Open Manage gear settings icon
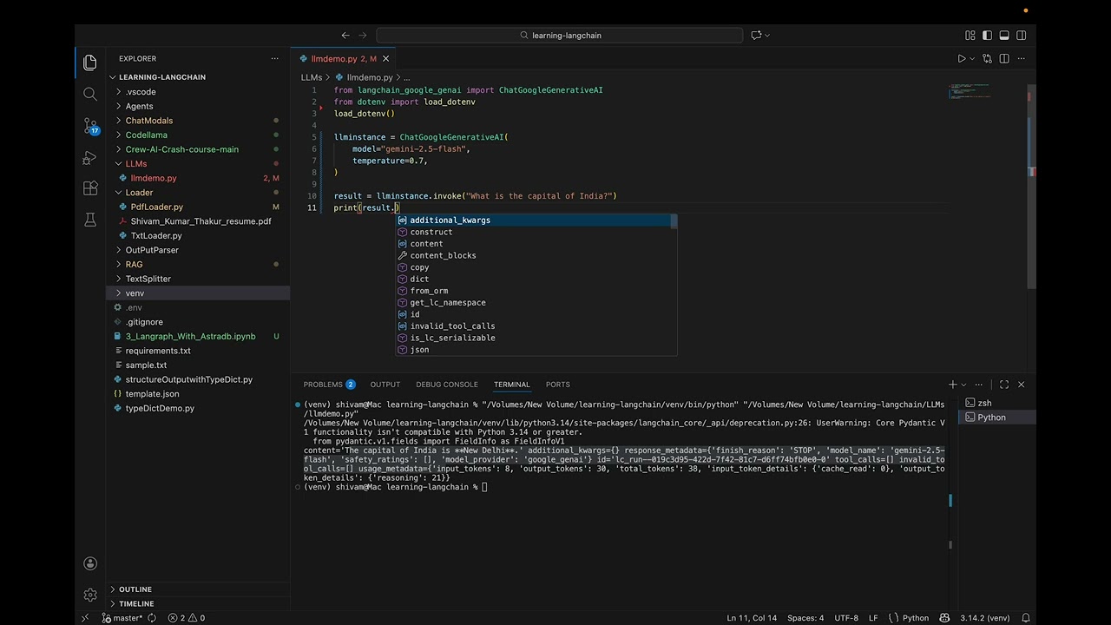 click(x=90, y=595)
